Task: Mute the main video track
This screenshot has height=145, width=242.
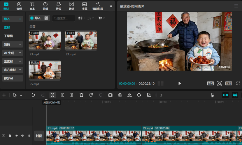Action: pos(23,135)
